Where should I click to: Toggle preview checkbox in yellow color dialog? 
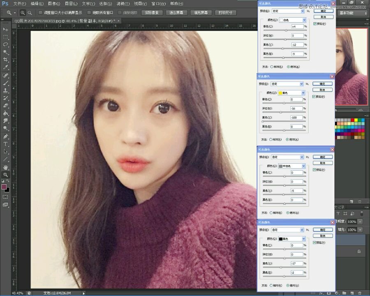[314, 97]
